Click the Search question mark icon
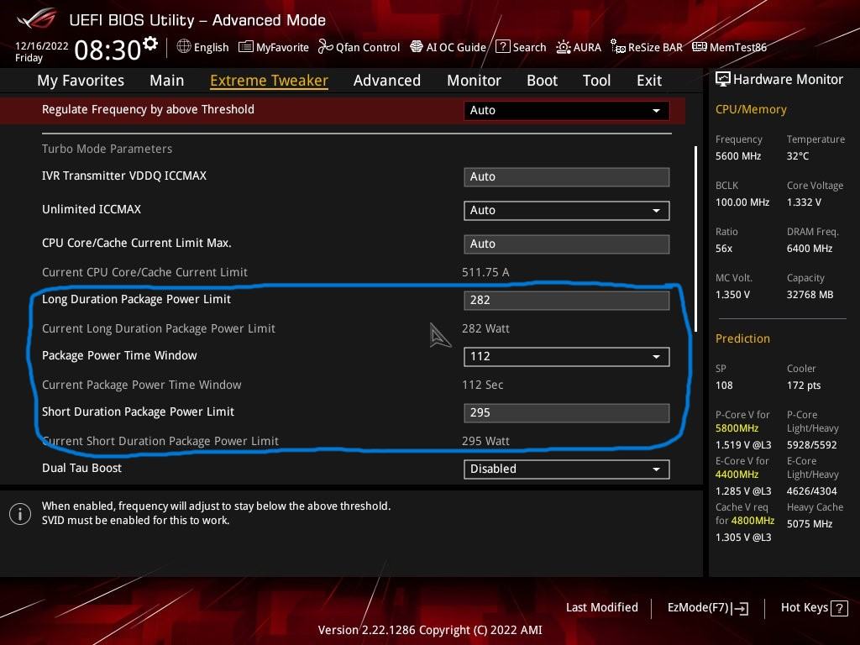Viewport: 860px width, 645px height. point(502,47)
